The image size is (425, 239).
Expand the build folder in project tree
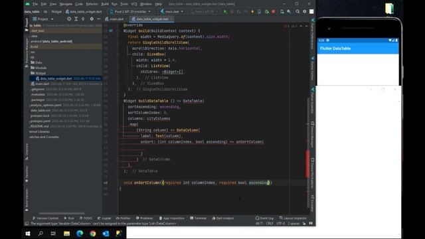click(x=35, y=46)
